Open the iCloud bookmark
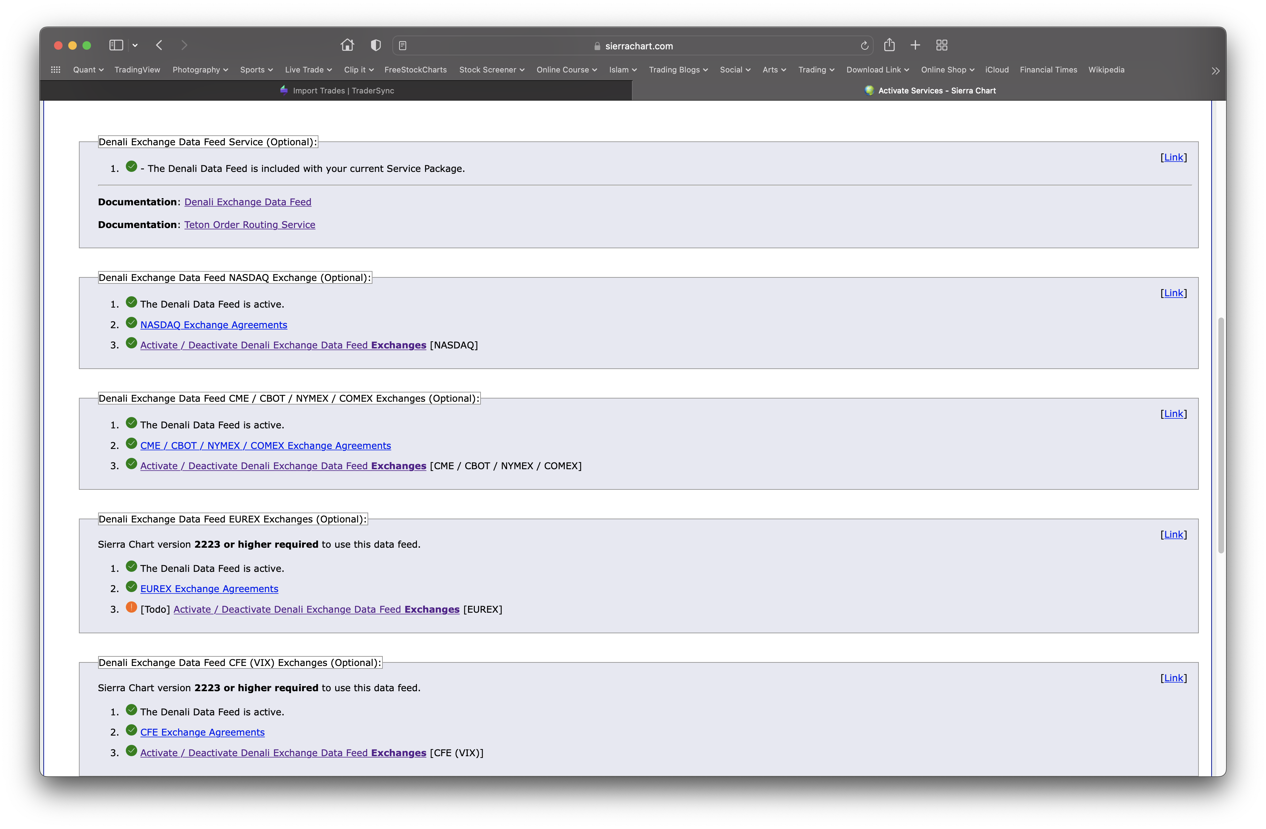Image resolution: width=1266 pixels, height=829 pixels. point(997,70)
